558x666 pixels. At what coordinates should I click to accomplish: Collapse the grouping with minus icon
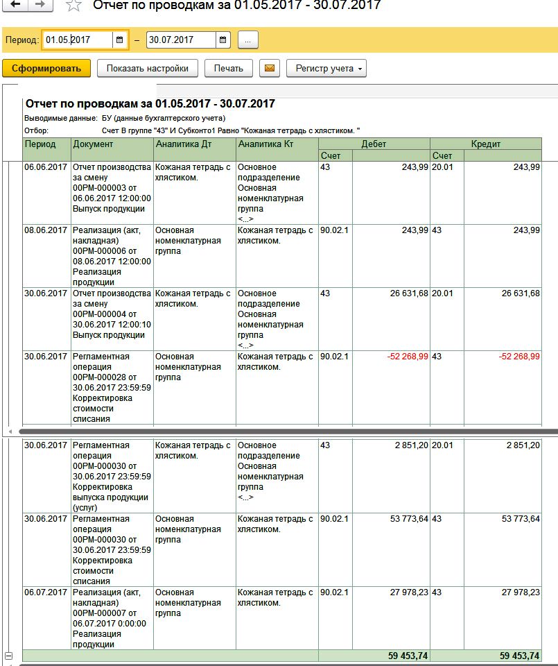point(9,656)
